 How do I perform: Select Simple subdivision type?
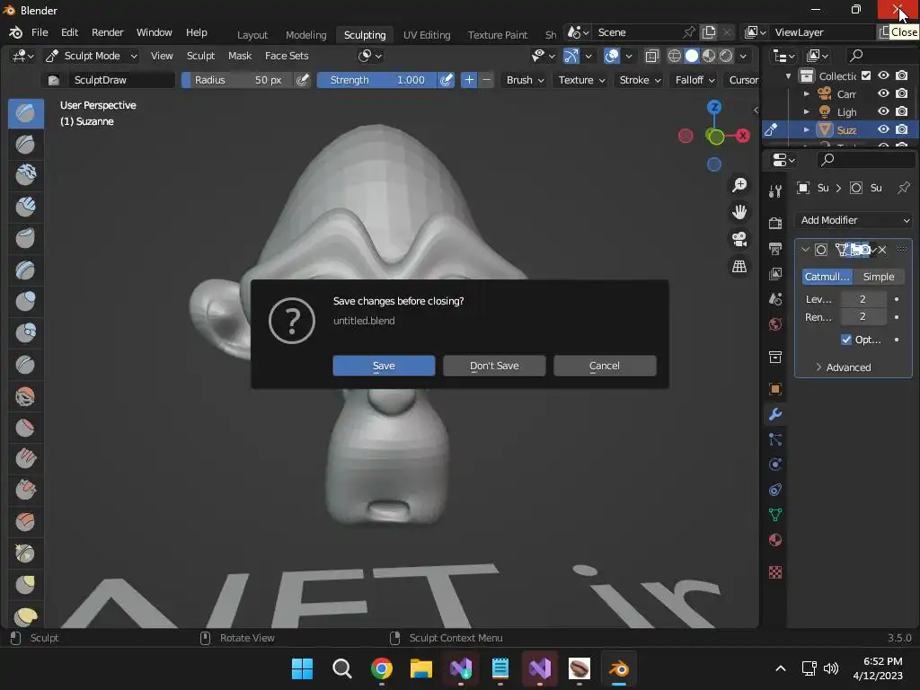pos(879,277)
